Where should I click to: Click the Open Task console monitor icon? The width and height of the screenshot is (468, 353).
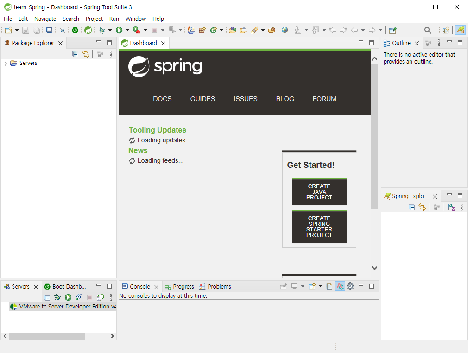point(49,30)
